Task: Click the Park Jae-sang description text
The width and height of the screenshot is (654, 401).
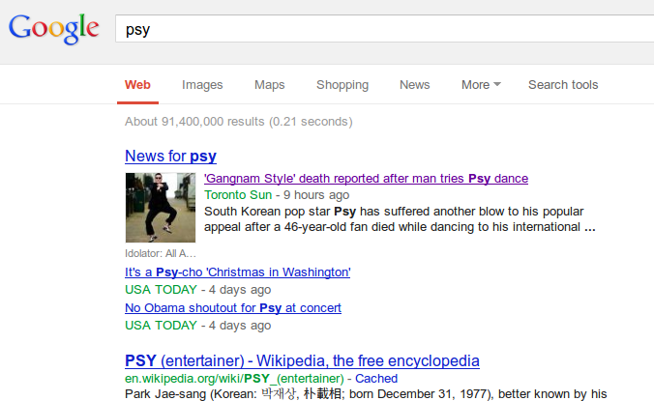Action: coord(366,394)
